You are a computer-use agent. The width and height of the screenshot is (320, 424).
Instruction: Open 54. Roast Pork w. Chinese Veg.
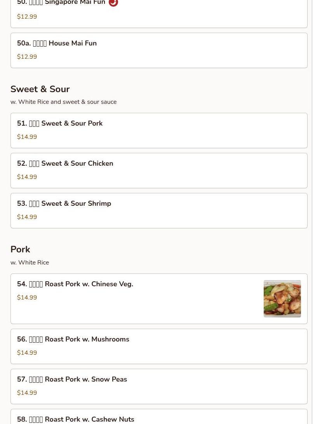[x=159, y=298]
